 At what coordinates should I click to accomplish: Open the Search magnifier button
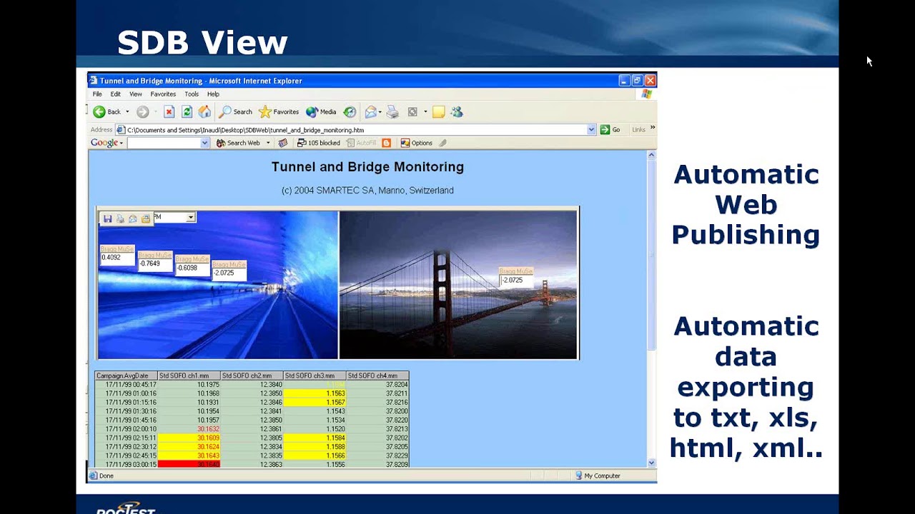[236, 111]
